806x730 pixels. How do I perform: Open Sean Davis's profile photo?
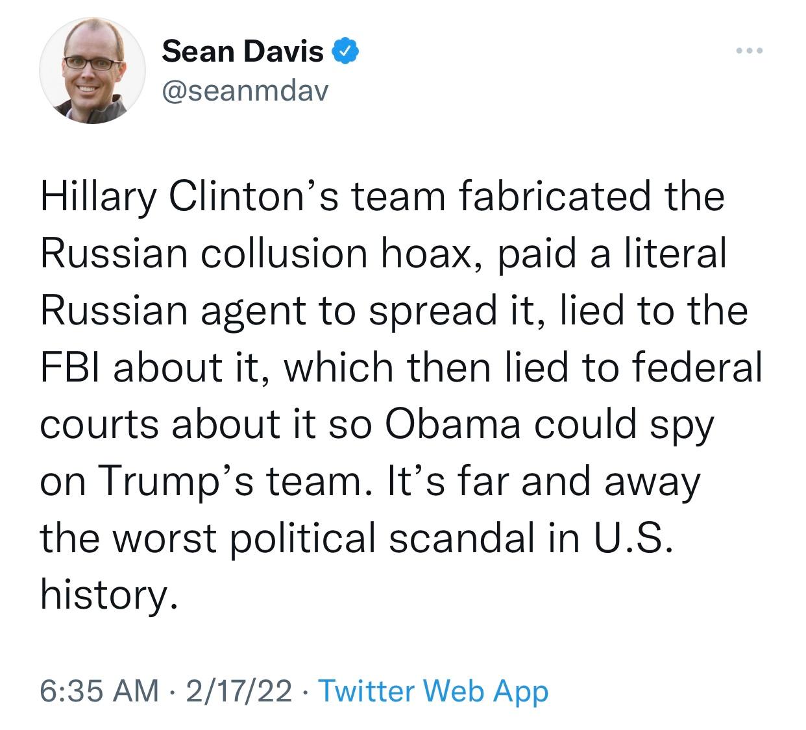pyautogui.click(x=92, y=71)
